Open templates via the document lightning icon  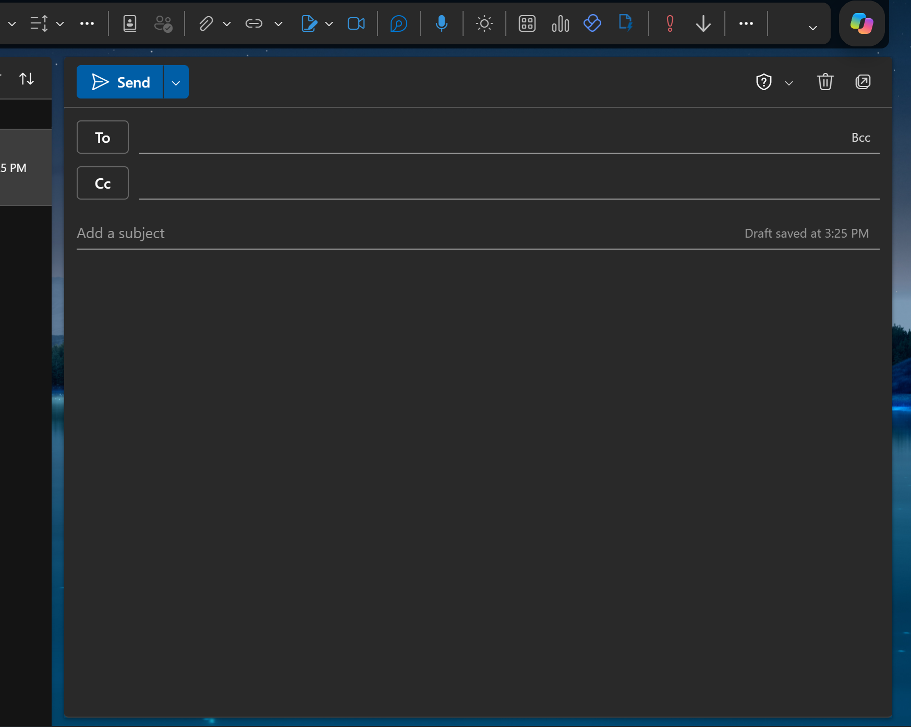[625, 23]
